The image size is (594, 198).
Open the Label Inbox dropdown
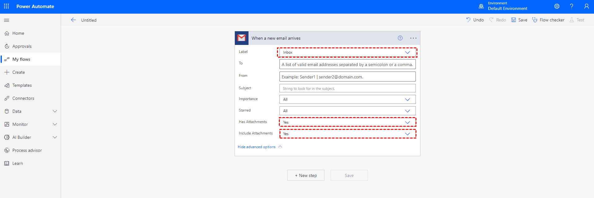tap(347, 52)
